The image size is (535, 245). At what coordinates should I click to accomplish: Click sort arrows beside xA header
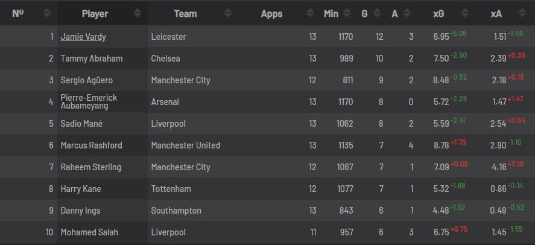click(x=522, y=13)
